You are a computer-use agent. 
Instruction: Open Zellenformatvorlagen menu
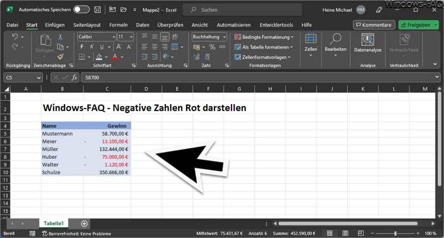(262, 57)
